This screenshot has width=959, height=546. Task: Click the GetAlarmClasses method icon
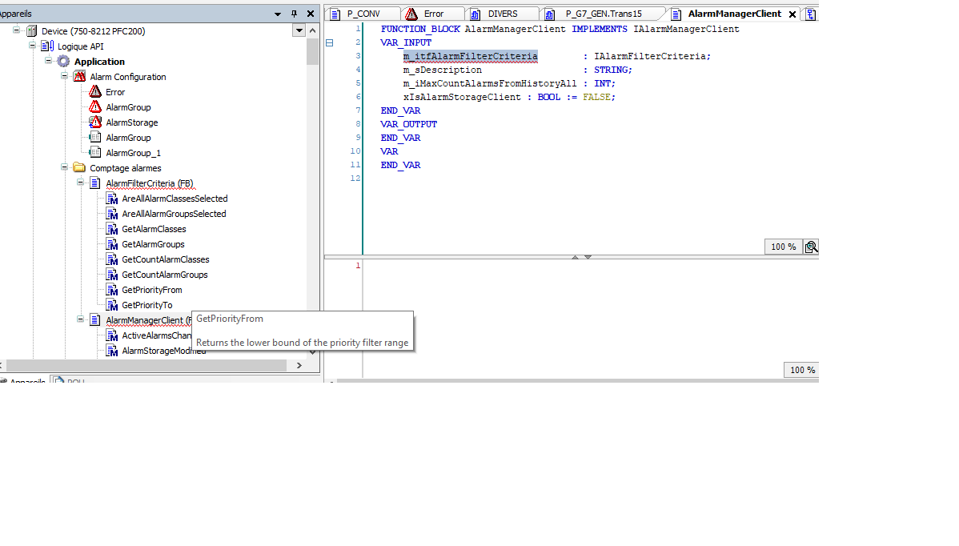[112, 229]
